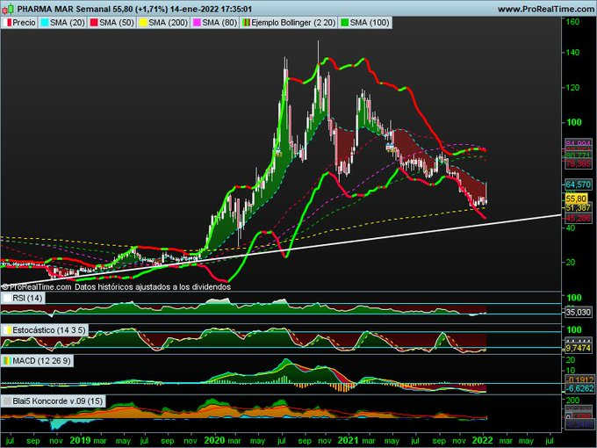This screenshot has width=597, height=448.
Task: Open the Estocástico (14 3 5) panel label
Action: (49, 330)
